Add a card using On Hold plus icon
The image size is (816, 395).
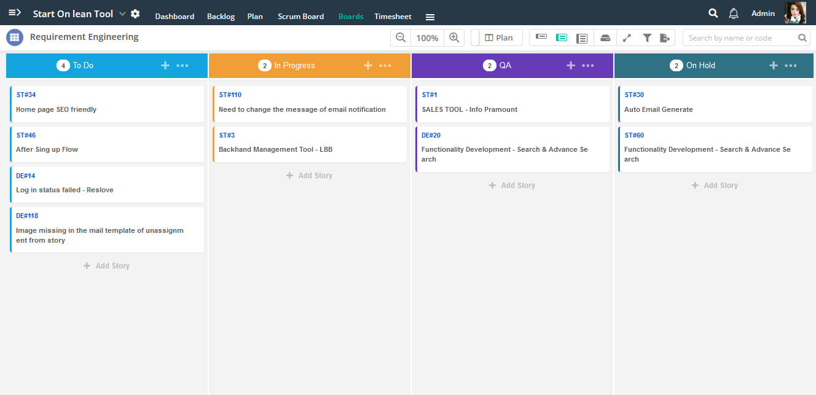pyautogui.click(x=773, y=65)
